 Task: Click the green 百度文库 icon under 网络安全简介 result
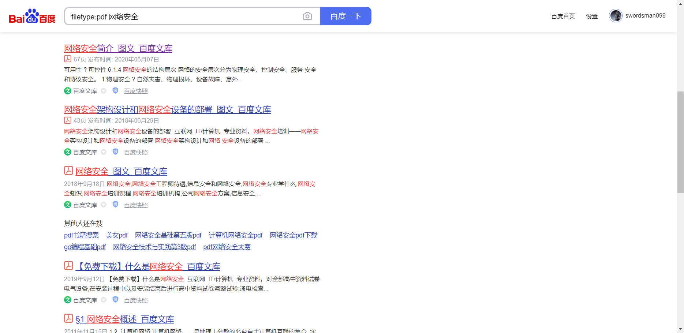(68, 91)
